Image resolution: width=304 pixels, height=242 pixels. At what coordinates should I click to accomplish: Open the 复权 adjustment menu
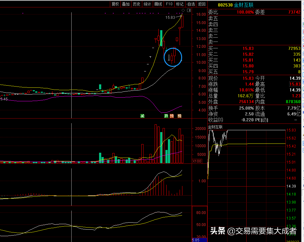pos(115,4)
